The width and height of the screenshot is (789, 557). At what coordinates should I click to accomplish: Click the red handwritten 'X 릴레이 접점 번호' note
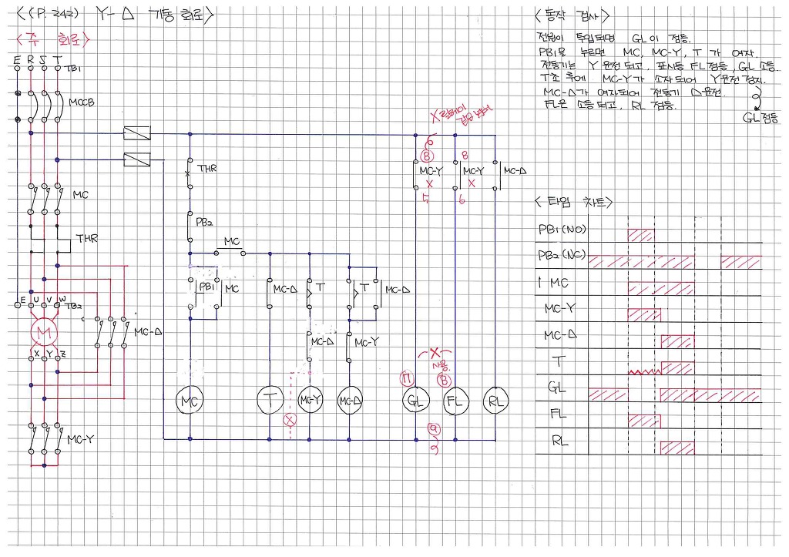(x=462, y=115)
